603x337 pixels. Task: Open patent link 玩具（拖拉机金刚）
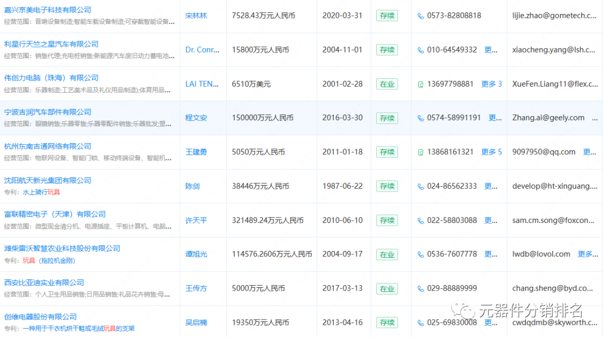[x=49, y=261]
